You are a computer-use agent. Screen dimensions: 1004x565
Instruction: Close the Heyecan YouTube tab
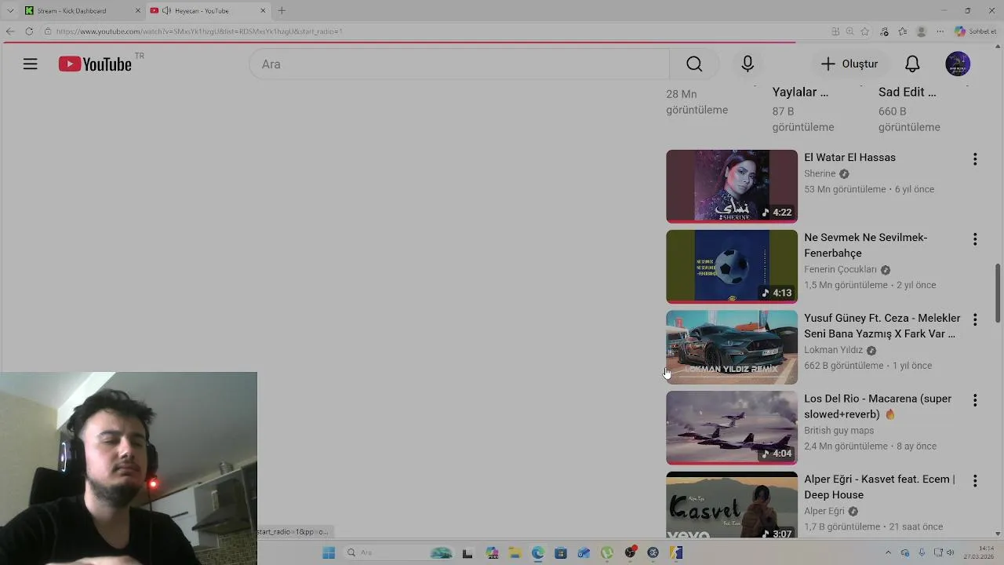pos(263,10)
